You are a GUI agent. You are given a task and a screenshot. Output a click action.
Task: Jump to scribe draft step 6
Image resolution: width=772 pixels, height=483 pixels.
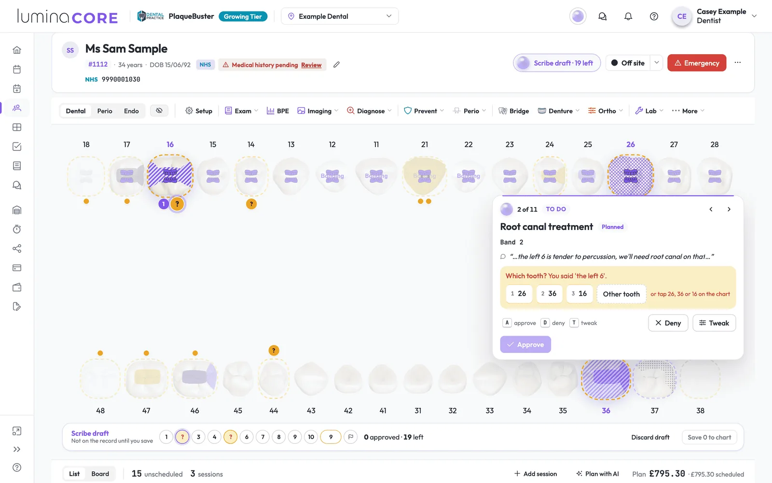[x=247, y=437]
